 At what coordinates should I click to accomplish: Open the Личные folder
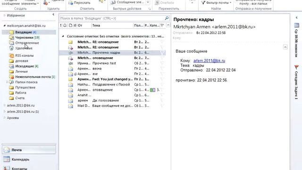[x=21, y=71]
